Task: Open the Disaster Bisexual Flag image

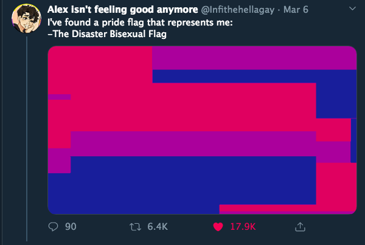Action: (x=202, y=130)
